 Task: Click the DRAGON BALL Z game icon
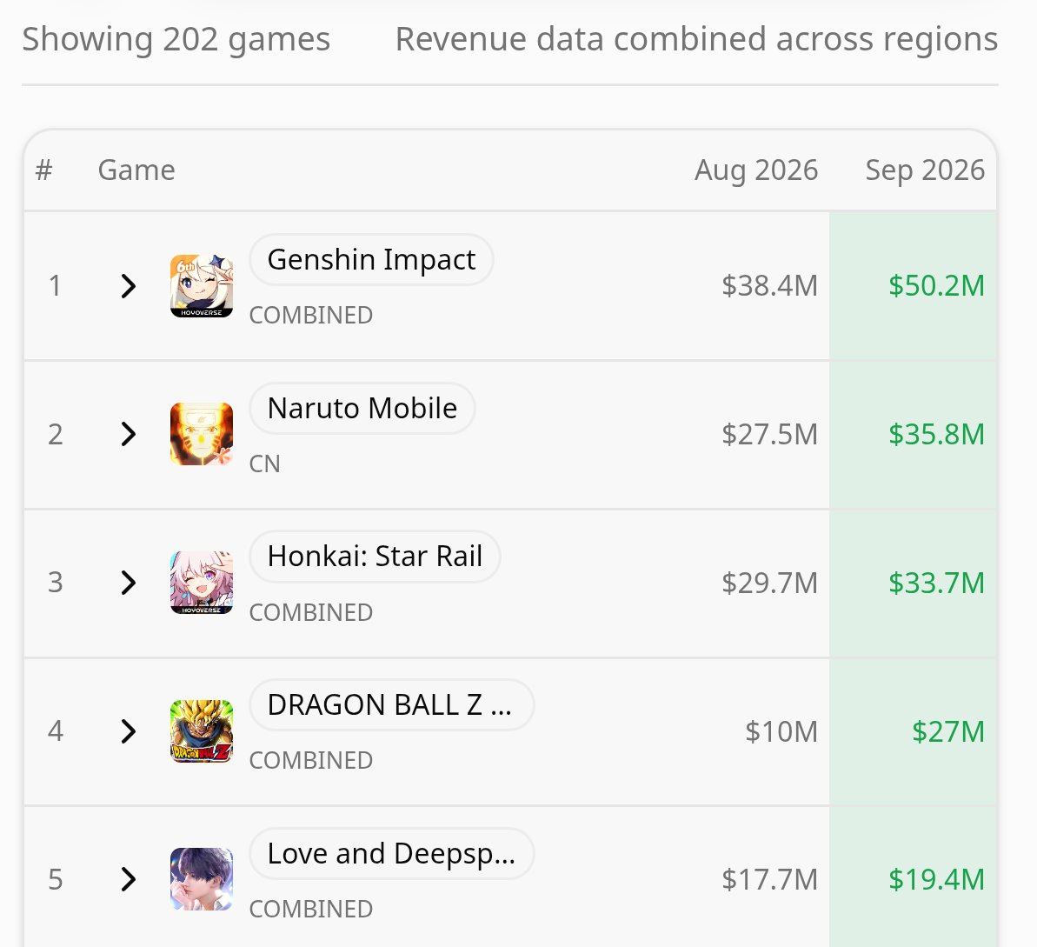pos(202,731)
